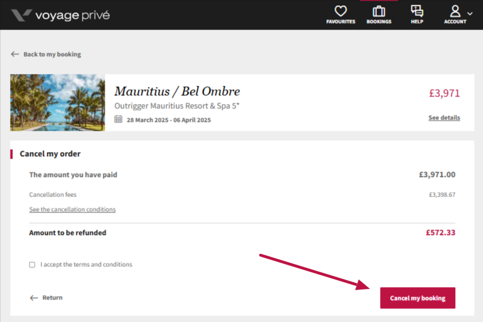
Task: Go back via 'Back to my booking'
Action: tap(46, 54)
